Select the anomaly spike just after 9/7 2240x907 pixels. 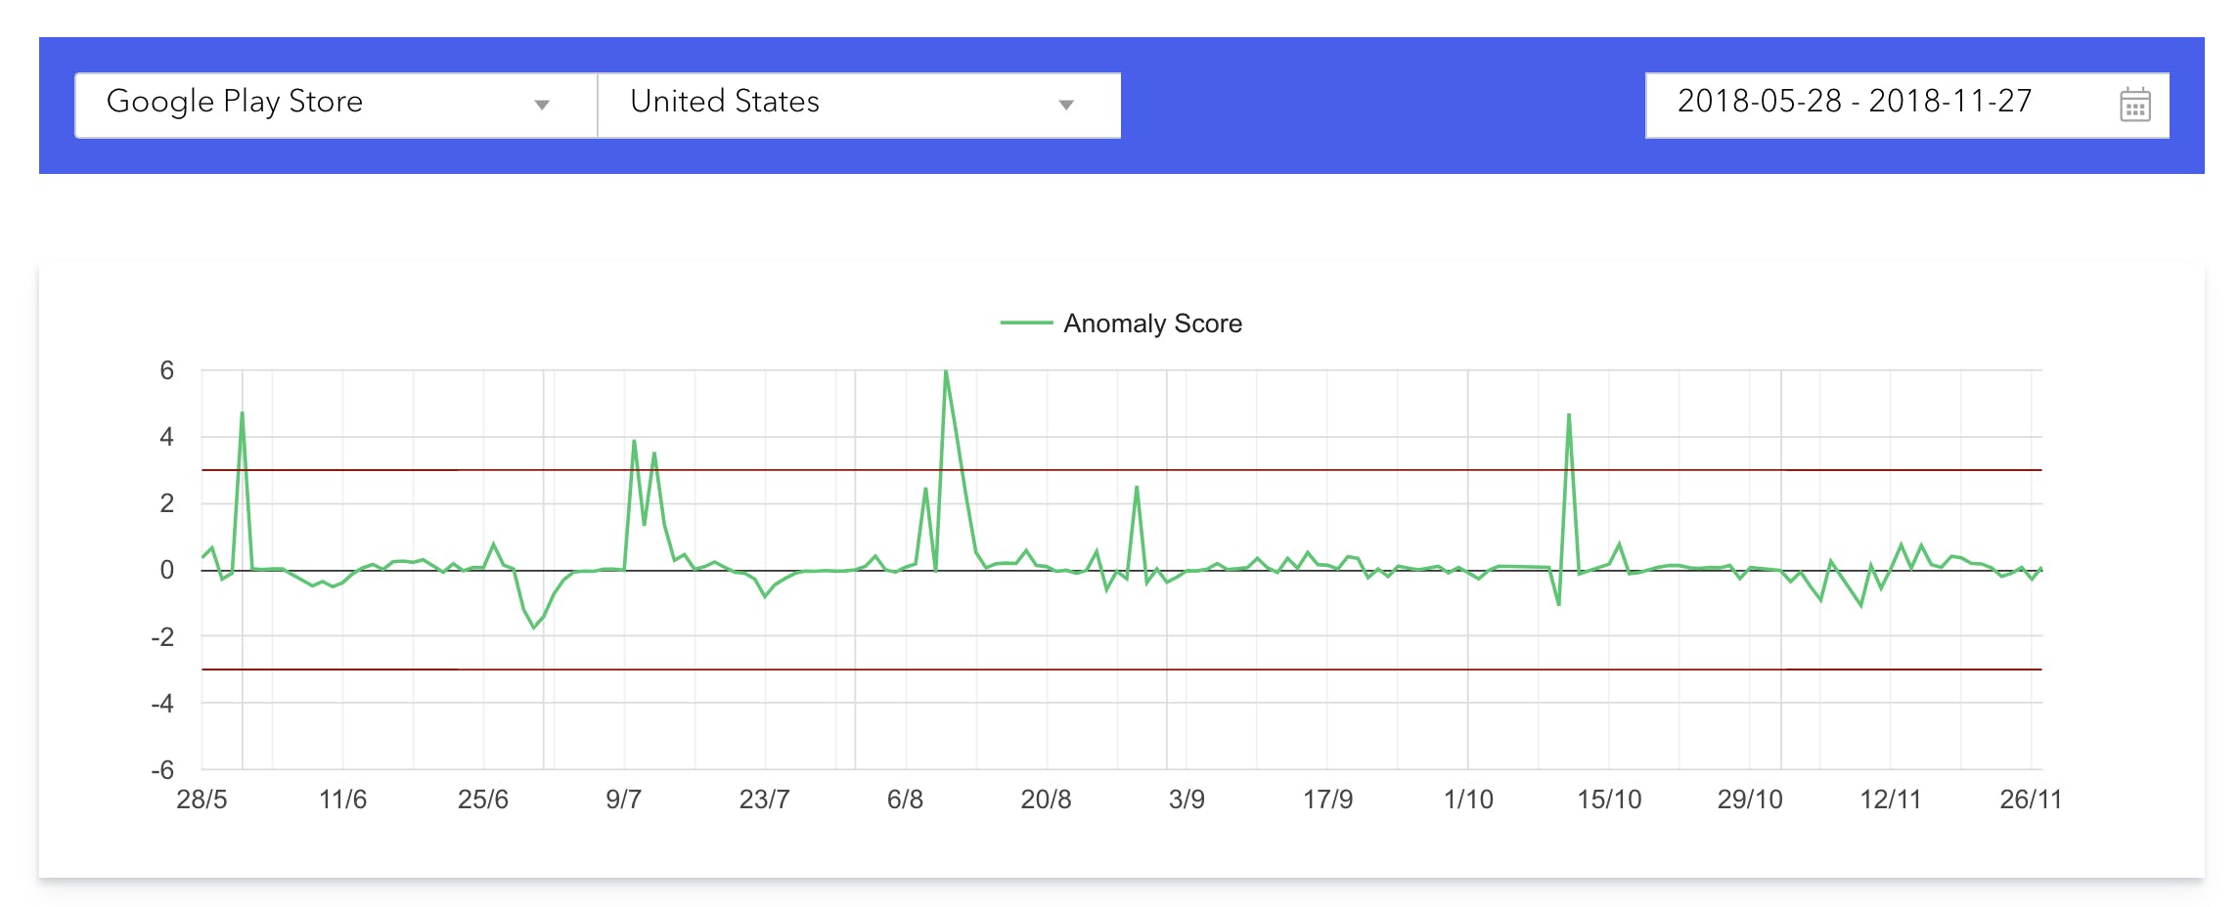click(x=634, y=442)
